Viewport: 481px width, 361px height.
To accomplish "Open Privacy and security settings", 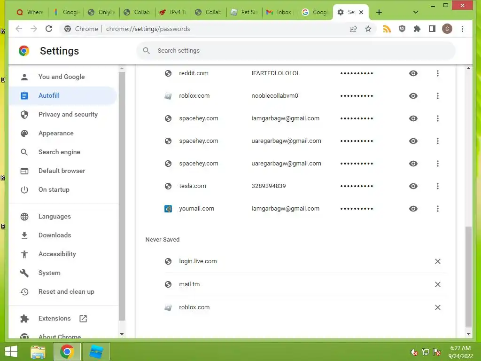I will click(x=63, y=115).
